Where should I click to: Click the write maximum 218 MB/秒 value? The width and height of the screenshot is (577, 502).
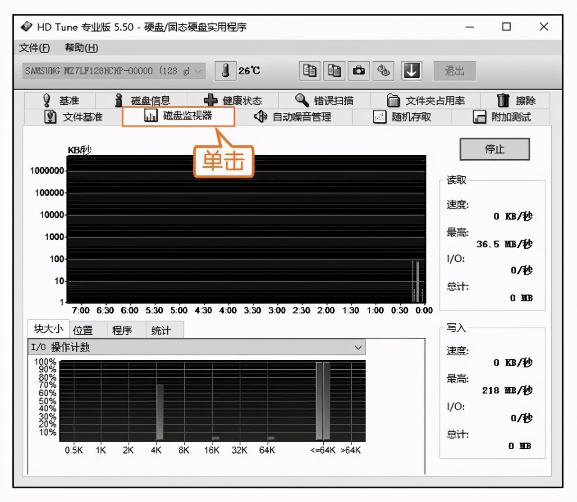click(507, 390)
